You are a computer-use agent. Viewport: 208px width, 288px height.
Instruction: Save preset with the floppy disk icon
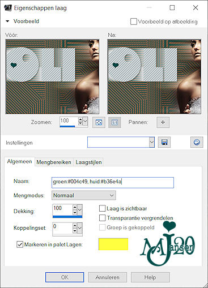(x=164, y=142)
